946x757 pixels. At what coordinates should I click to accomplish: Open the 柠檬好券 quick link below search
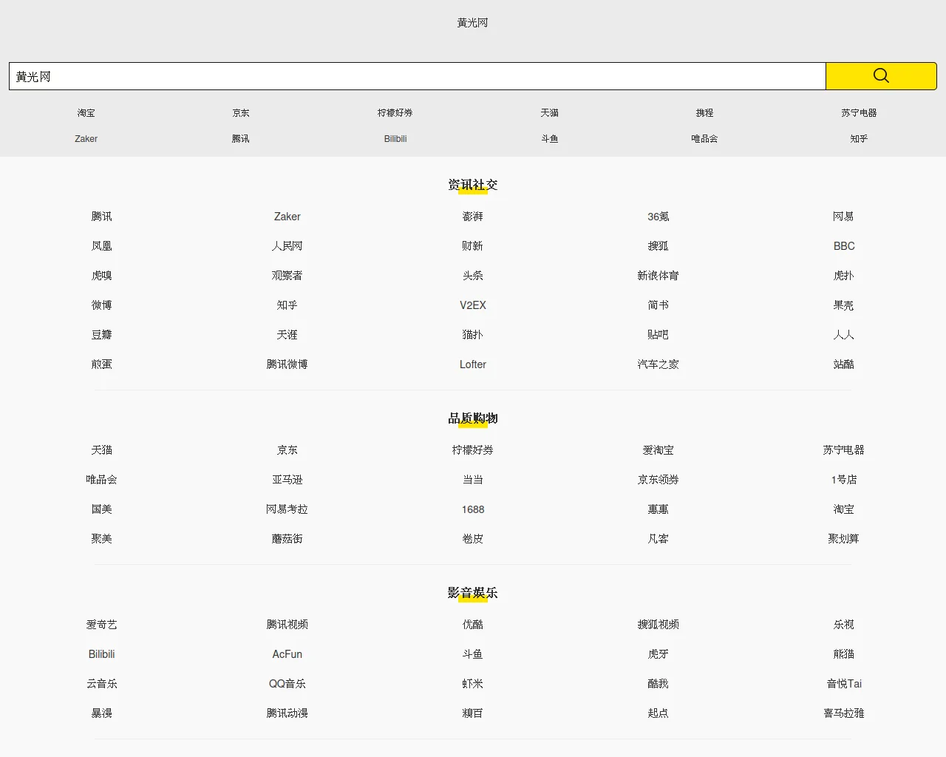pyautogui.click(x=395, y=113)
